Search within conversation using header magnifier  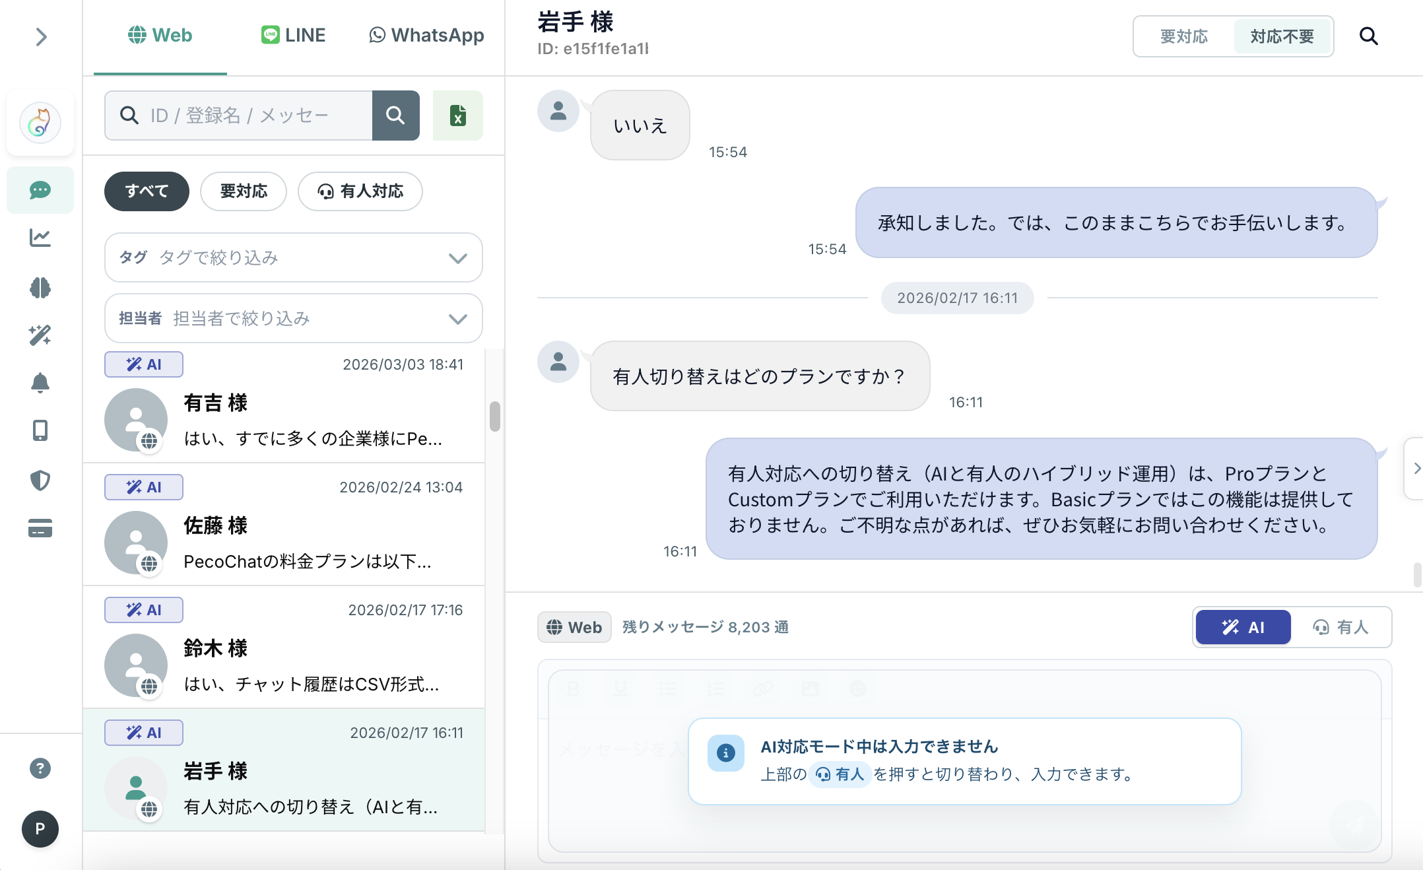(1368, 36)
